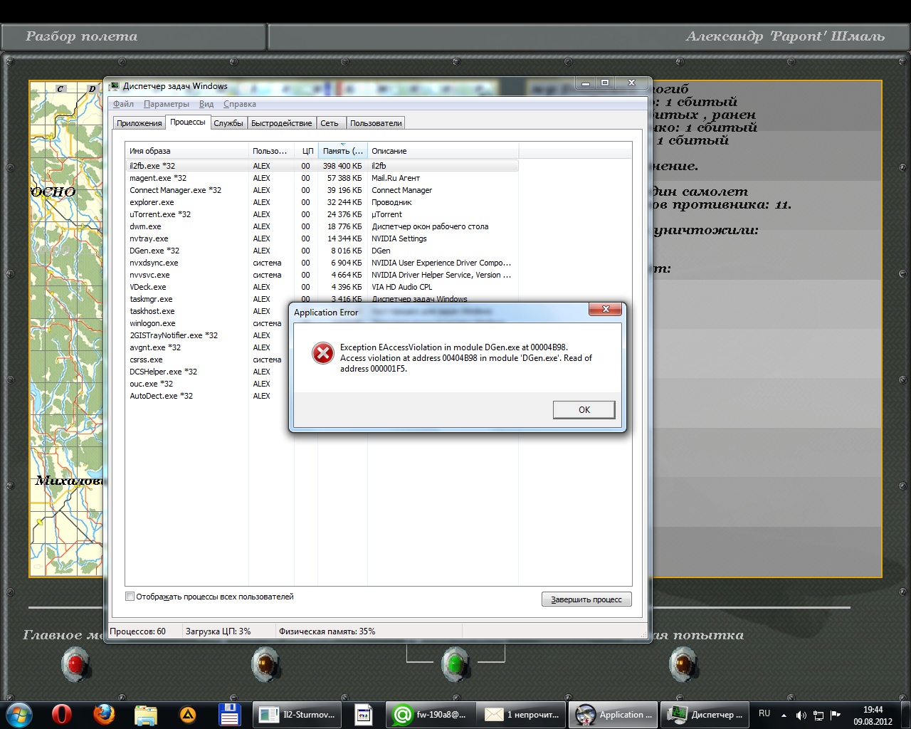Screen dimensions: 911x729
Task: Select the explorer.exe process
Action: pos(322,202)
